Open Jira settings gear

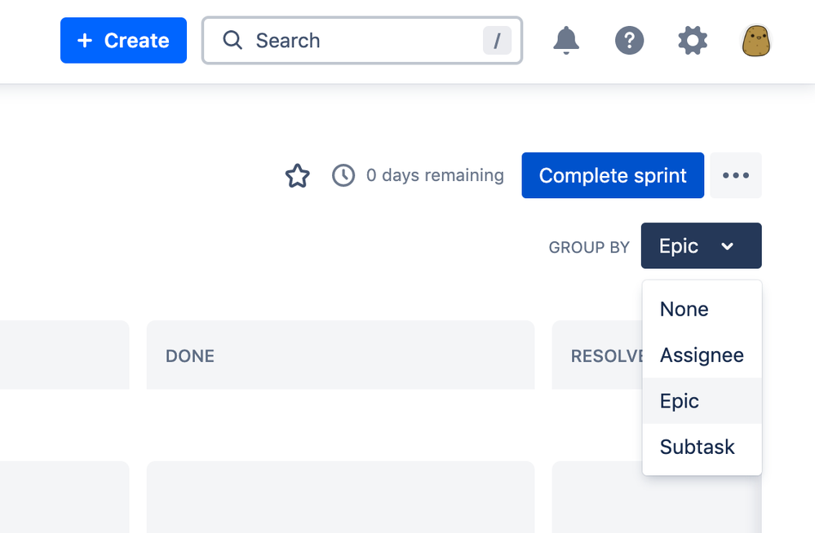click(692, 40)
